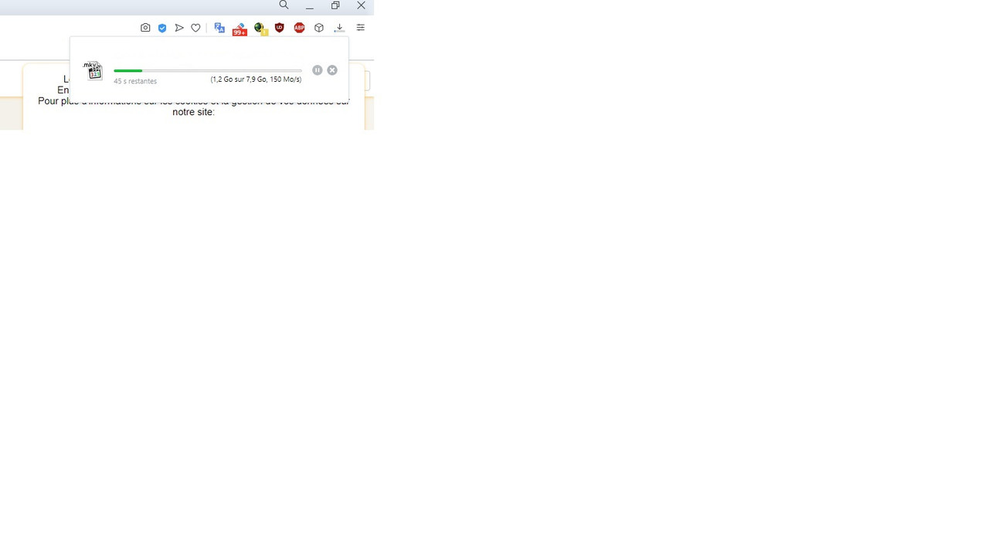This screenshot has width=989, height=556.
Task: Click the 'notre site:' text
Action: pyautogui.click(x=193, y=112)
